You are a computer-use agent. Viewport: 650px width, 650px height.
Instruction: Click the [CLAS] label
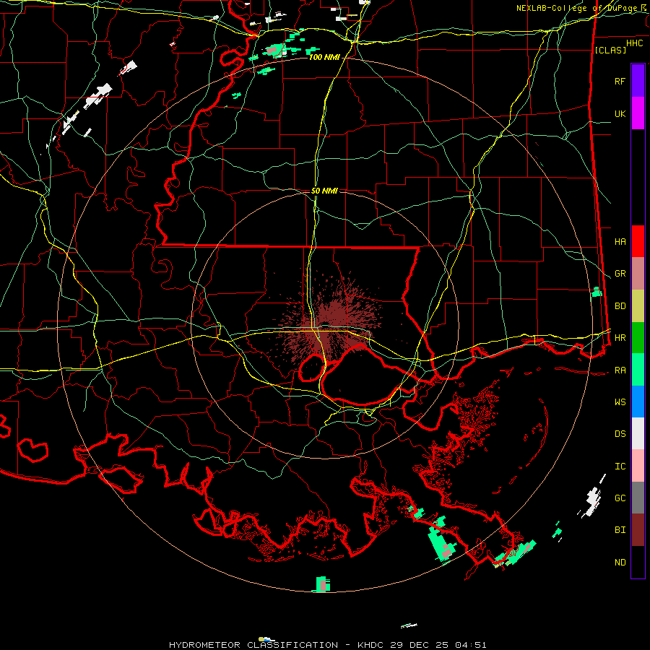click(610, 50)
